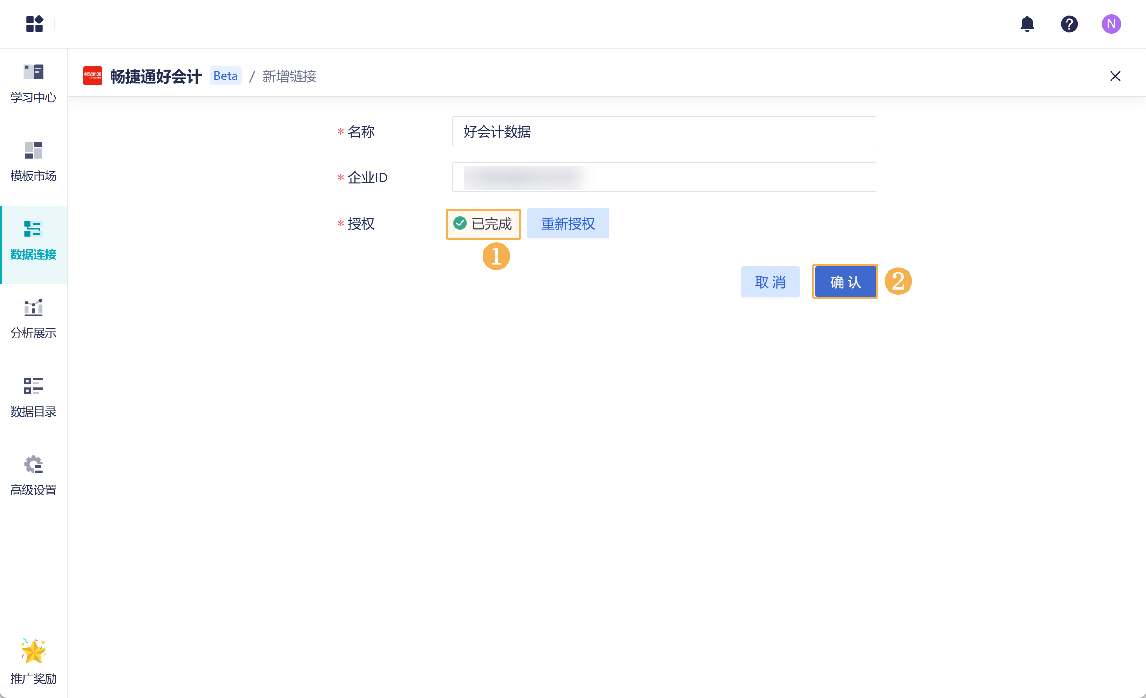Screen dimensions: 1146x698
Task: Open the notification bell icon
Action: (1026, 24)
